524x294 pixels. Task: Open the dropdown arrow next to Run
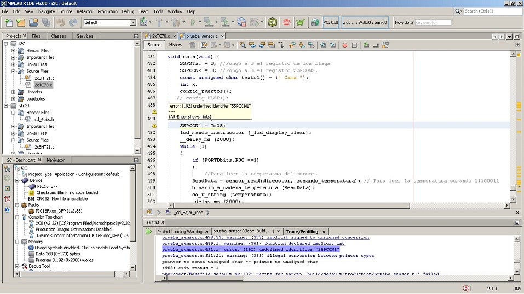200,22
